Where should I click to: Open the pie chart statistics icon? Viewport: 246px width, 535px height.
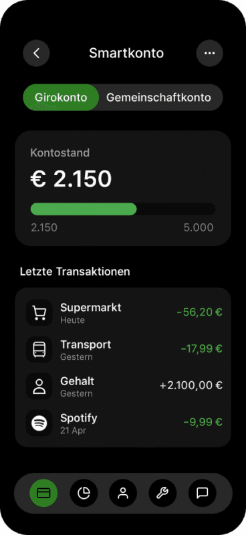[x=84, y=493]
